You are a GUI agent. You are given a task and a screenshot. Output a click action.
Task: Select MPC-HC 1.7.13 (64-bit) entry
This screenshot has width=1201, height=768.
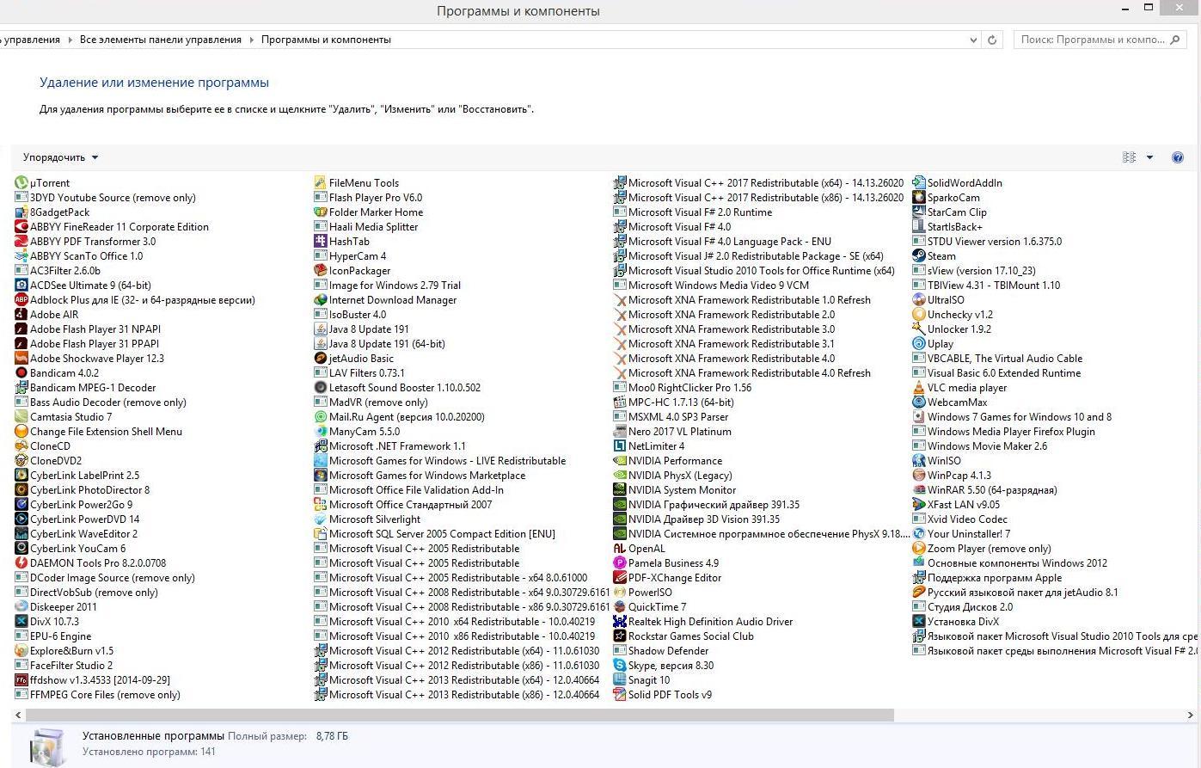(674, 402)
